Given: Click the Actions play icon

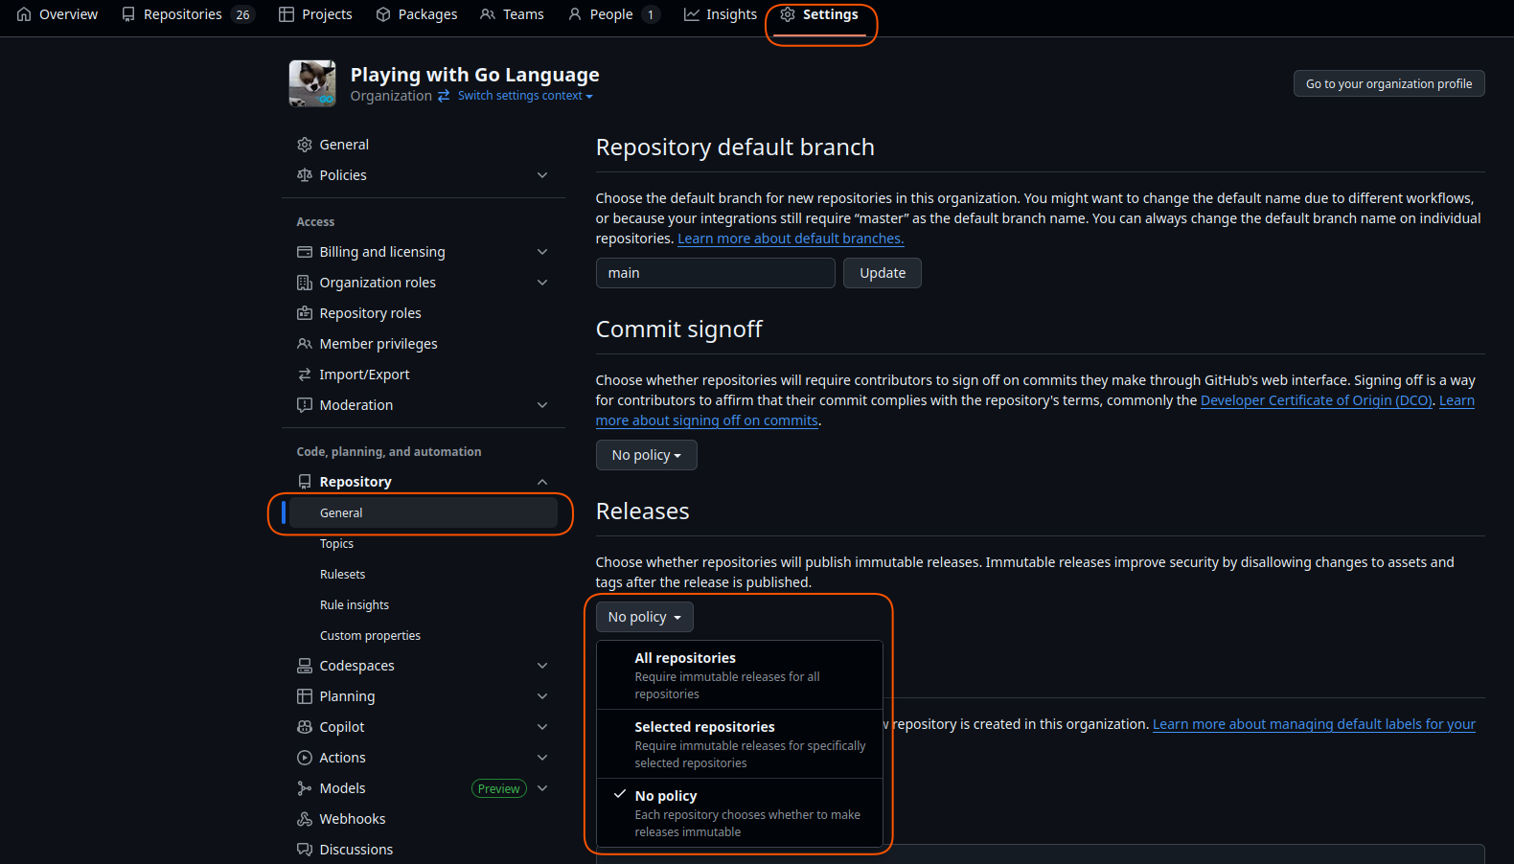Looking at the screenshot, I should [x=305, y=758].
